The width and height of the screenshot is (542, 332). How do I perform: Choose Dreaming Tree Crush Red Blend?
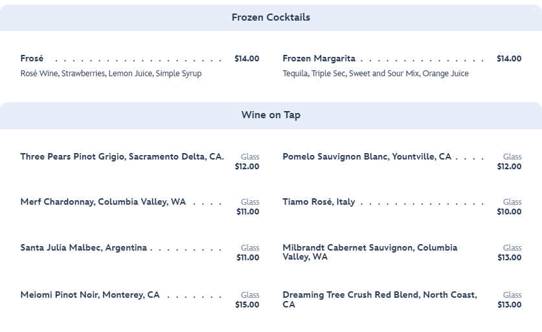pyautogui.click(x=379, y=299)
